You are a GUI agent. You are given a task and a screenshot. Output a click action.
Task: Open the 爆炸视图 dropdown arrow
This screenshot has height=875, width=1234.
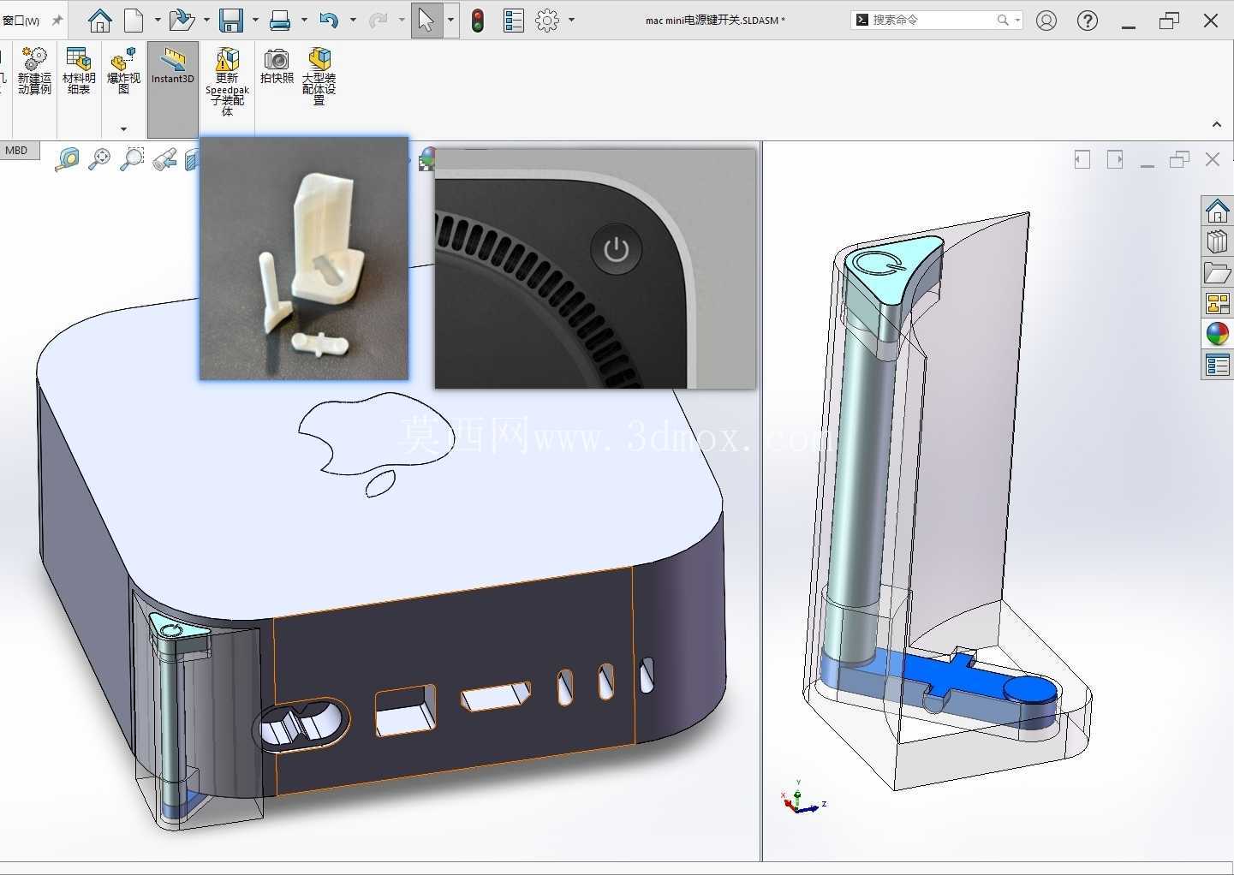tap(123, 129)
